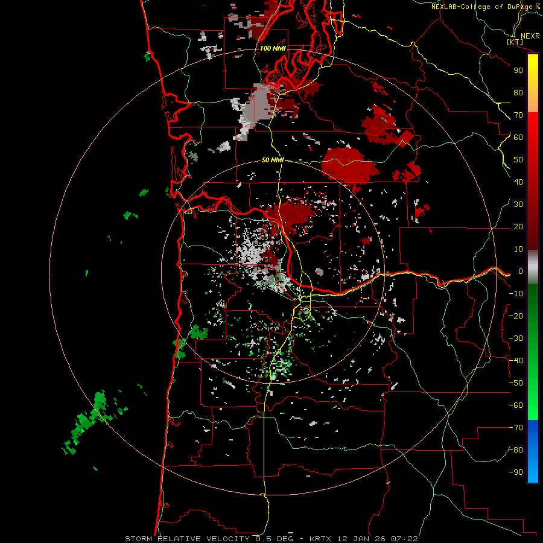
Task: Click the "100 NMI" range ring label
Action: pos(273,48)
